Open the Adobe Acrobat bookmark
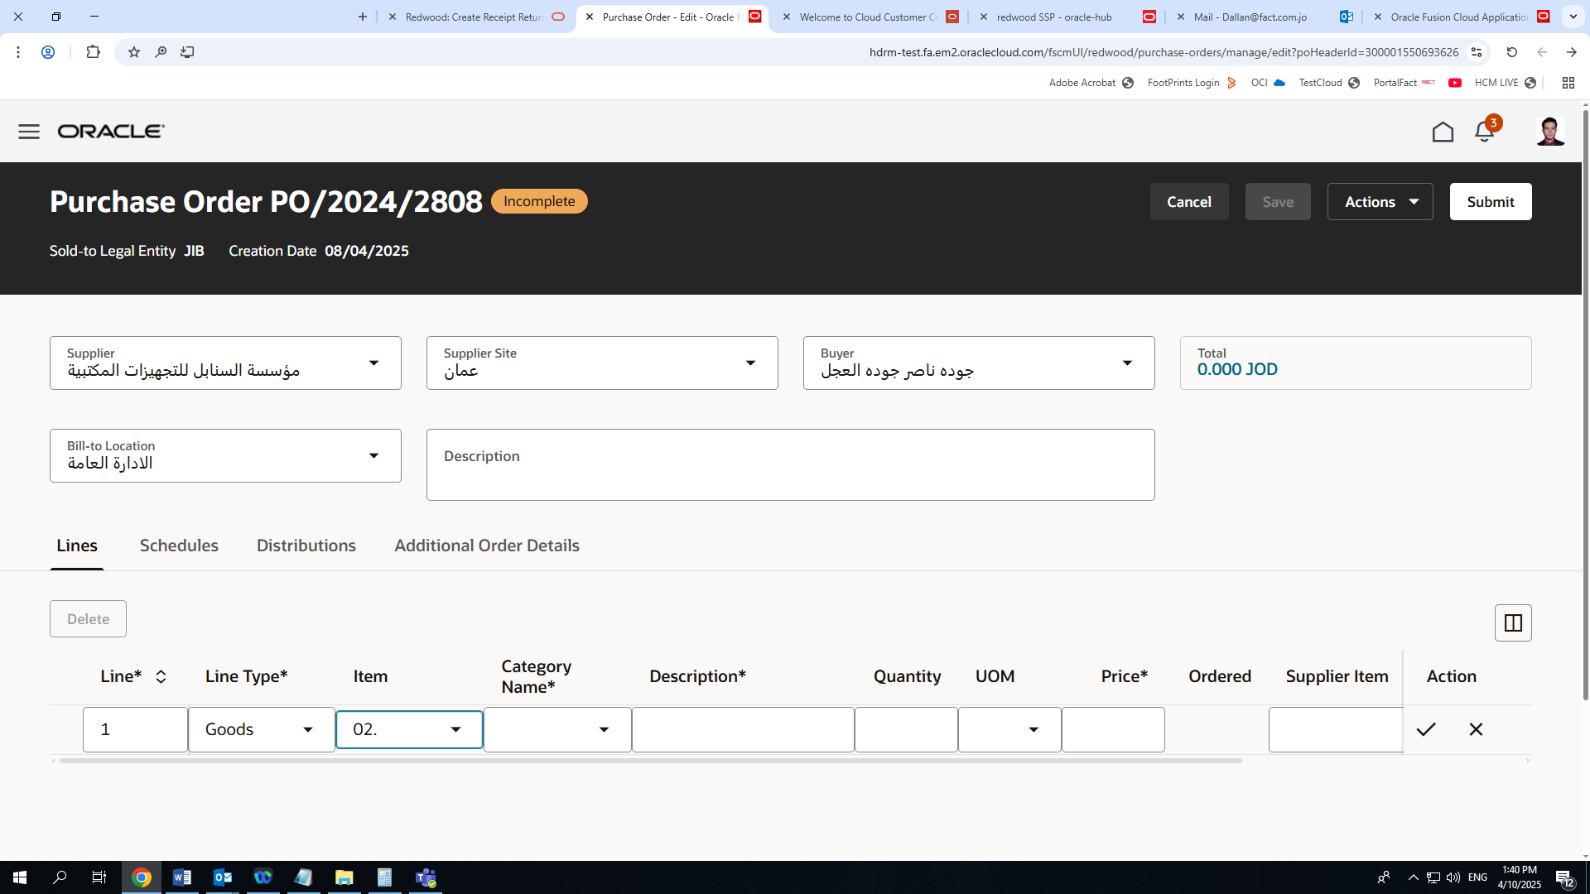 pyautogui.click(x=1091, y=83)
